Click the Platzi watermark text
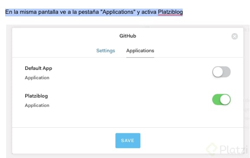The width and height of the screenshot is (250, 158). [234, 149]
